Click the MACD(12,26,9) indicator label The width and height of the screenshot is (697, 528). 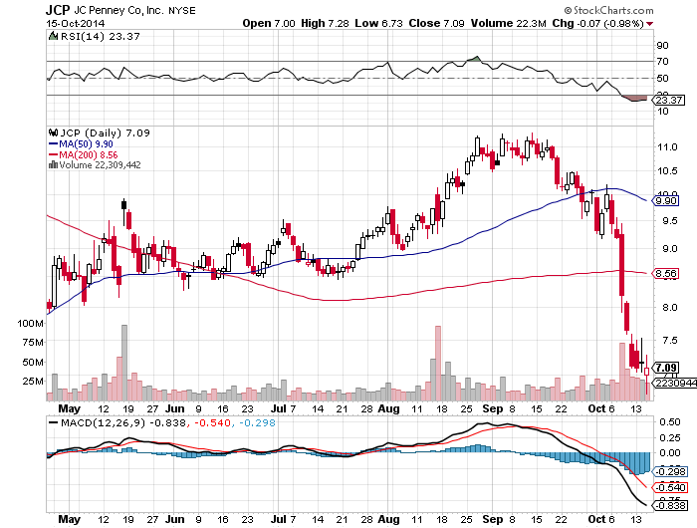(x=104, y=422)
